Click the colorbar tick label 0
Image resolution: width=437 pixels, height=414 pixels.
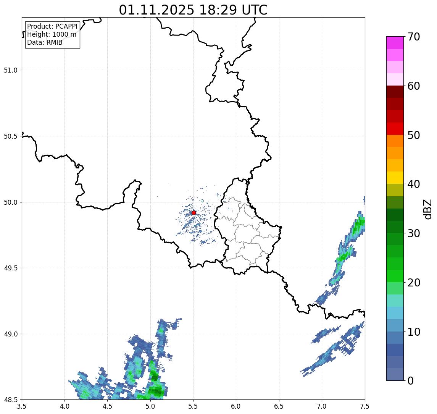[410, 380]
